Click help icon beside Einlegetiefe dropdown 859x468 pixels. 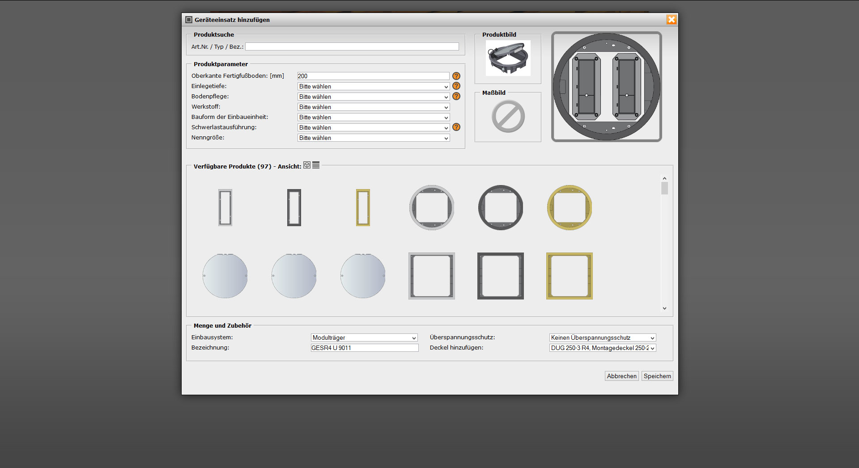coord(456,86)
